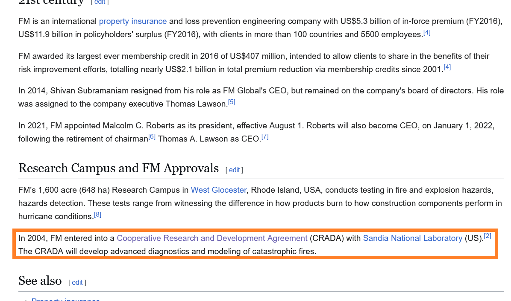The image size is (511, 301).
Task: Click the text 'Shivan Subramaniam'
Action: coord(89,91)
